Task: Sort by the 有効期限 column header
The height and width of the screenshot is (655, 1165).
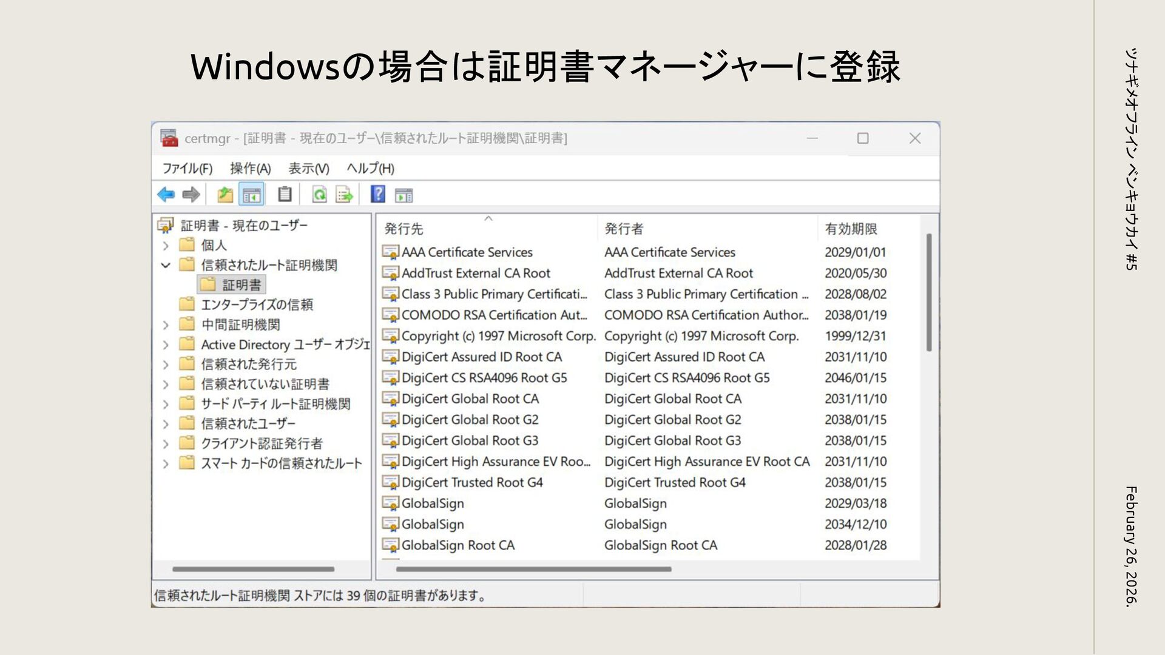Action: (851, 229)
